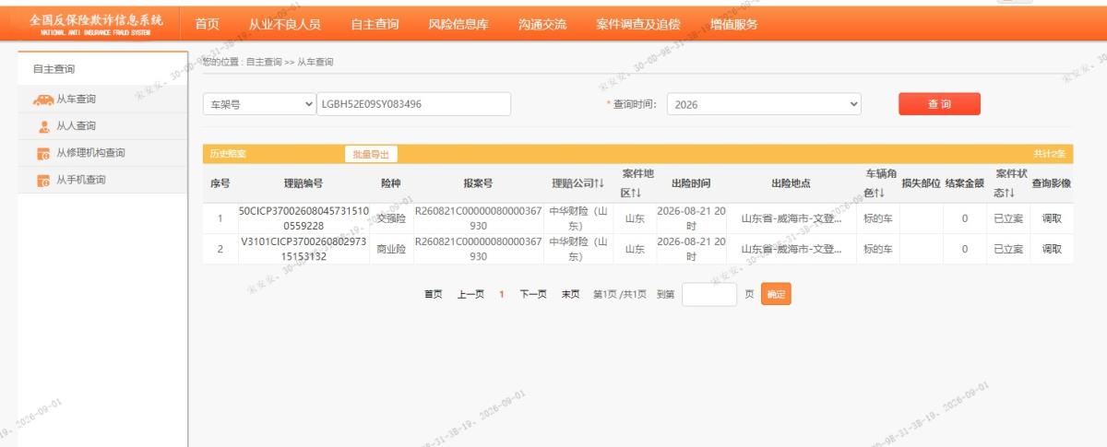Click the 下一页 pagination link
The height and width of the screenshot is (447, 1107).
[x=533, y=295]
